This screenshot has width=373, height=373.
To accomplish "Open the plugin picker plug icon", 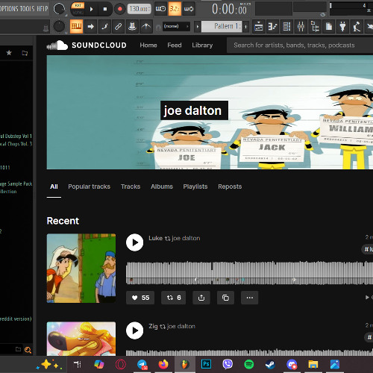I will click(x=342, y=26).
